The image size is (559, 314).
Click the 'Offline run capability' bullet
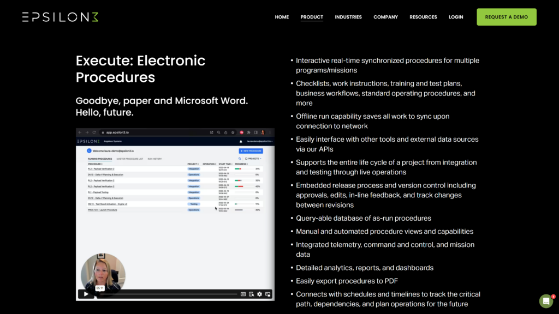(372, 121)
